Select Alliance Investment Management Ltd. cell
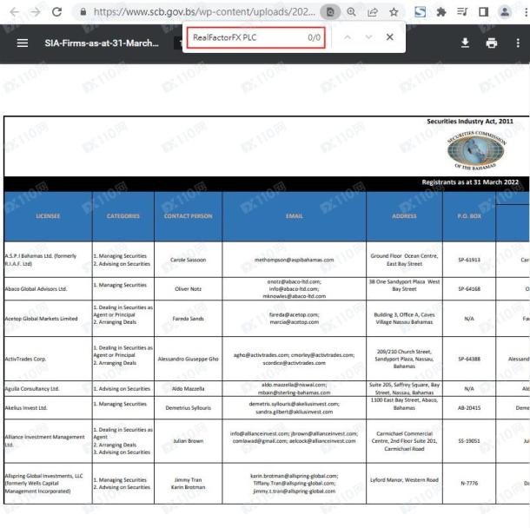 pos(48,441)
